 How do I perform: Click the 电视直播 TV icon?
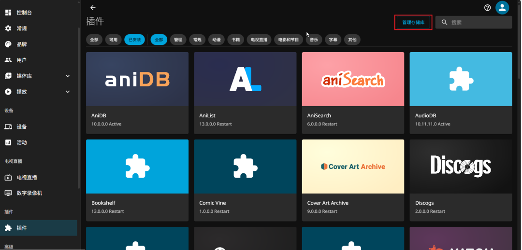tap(8, 177)
